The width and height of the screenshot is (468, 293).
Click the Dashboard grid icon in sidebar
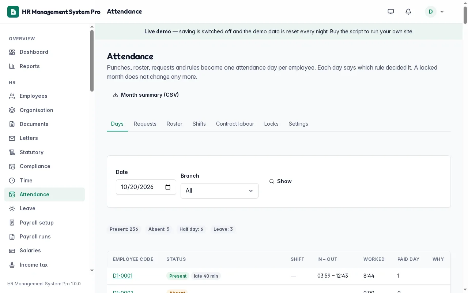(12, 52)
